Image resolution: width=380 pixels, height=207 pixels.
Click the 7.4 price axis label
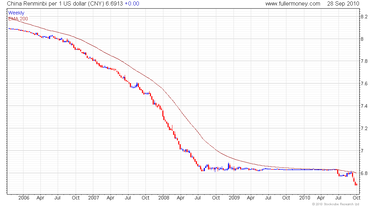[364, 106]
